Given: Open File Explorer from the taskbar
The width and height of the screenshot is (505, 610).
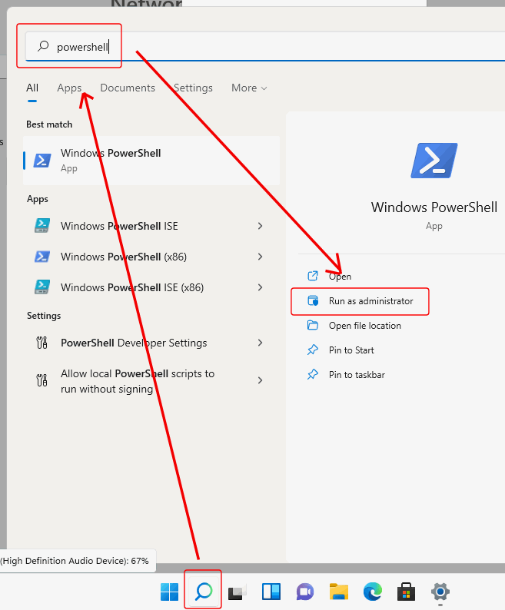Looking at the screenshot, I should click(x=339, y=592).
